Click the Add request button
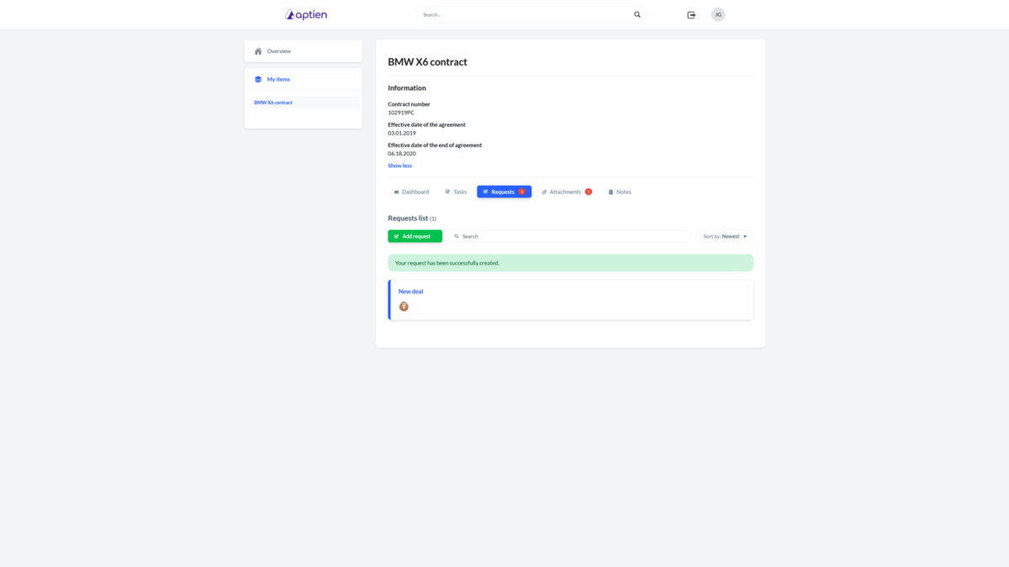Screen dimensions: 1009x567 [x=415, y=236]
